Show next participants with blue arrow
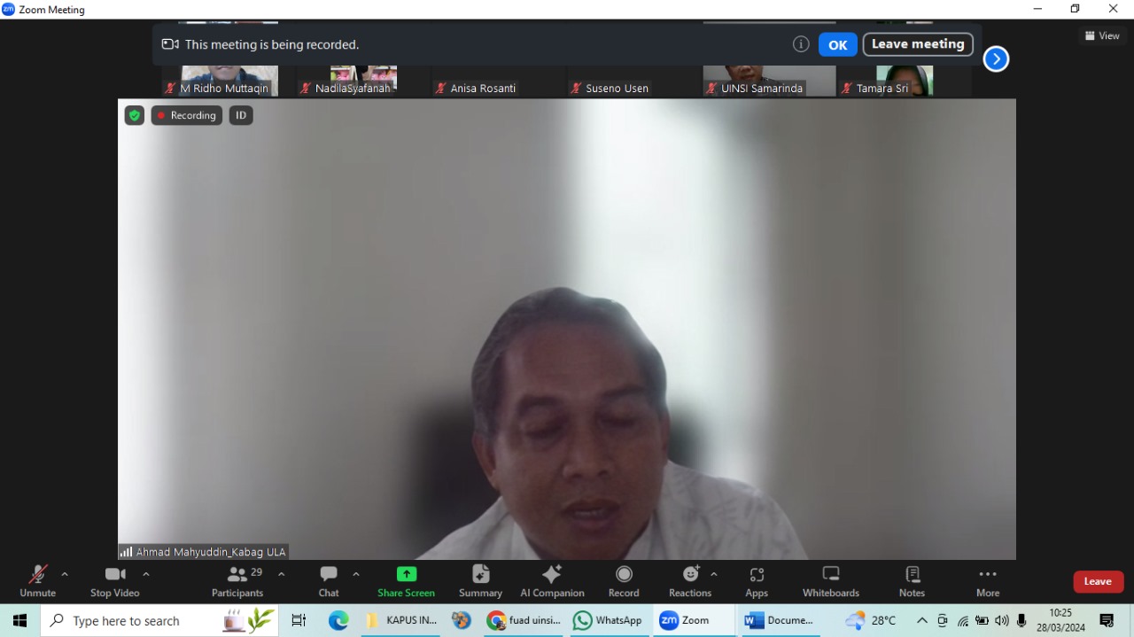1134x637 pixels. point(996,58)
